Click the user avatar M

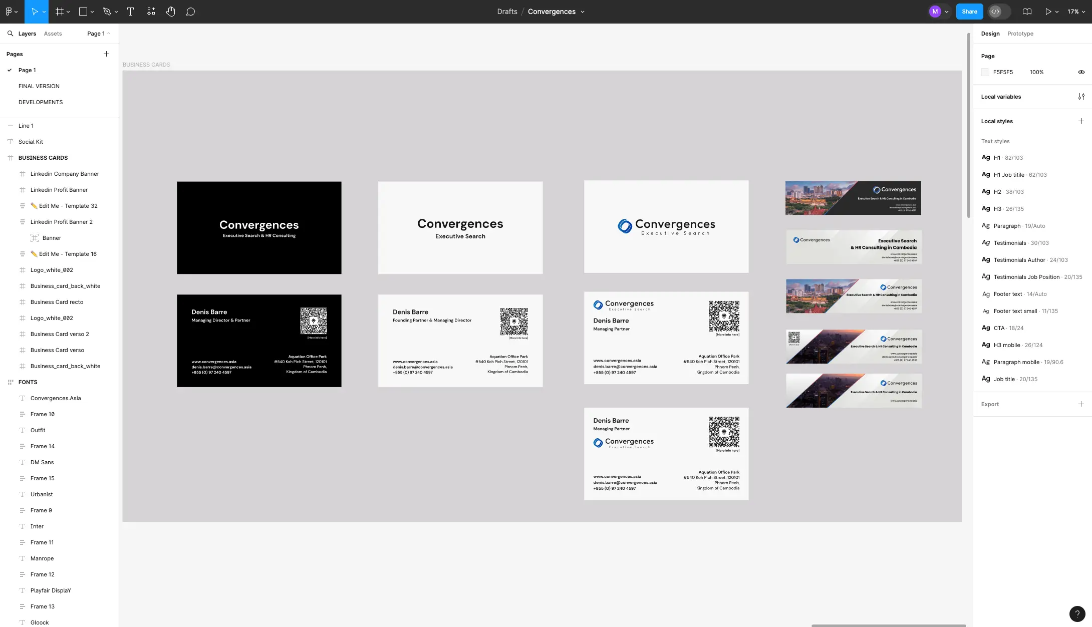pyautogui.click(x=935, y=12)
